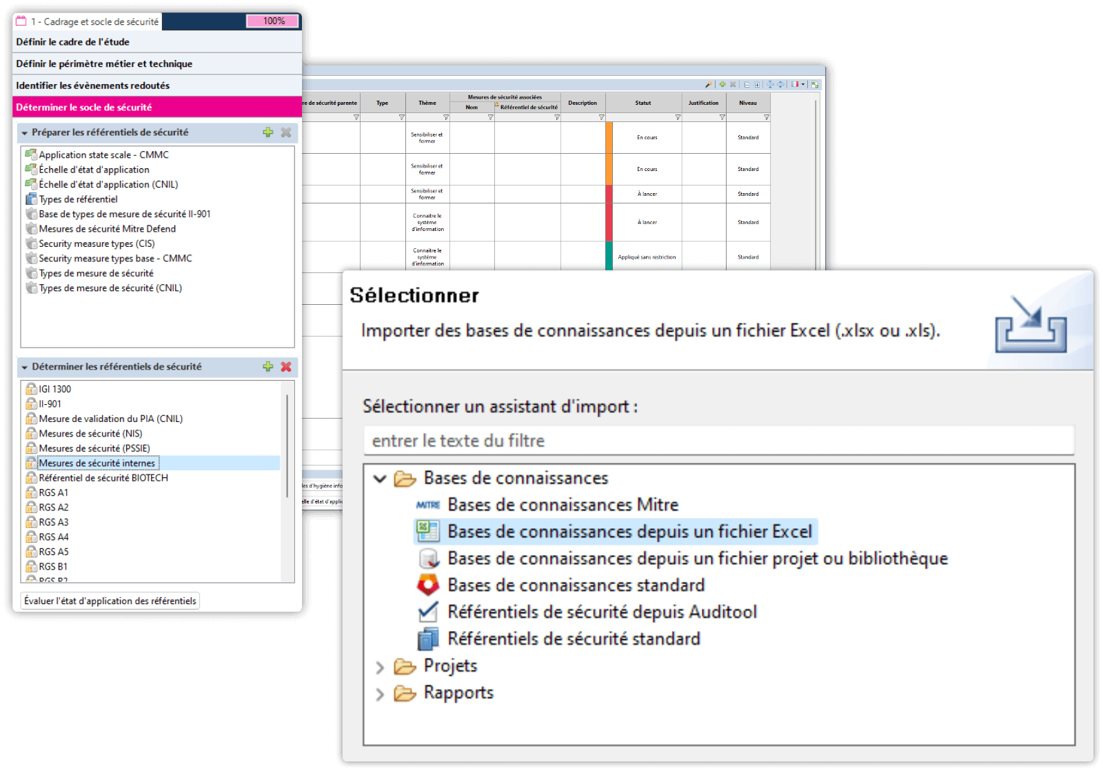Click the blue books icon of 'Référentiels de sécurité standard'
Screen dimensions: 1103x771
click(428, 639)
